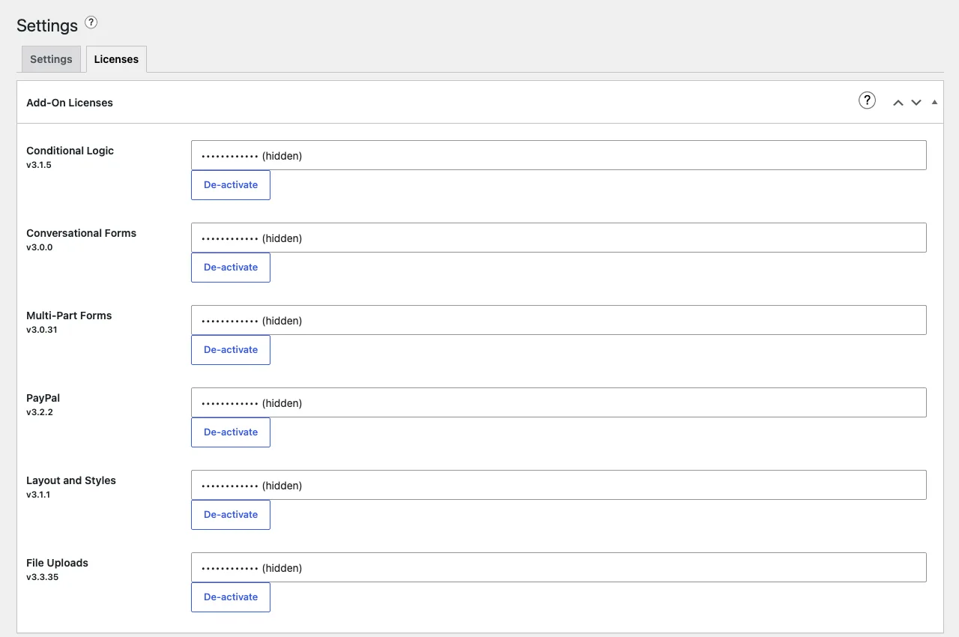The width and height of the screenshot is (959, 637).
Task: Click version text v3.0.0
Action: point(40,247)
